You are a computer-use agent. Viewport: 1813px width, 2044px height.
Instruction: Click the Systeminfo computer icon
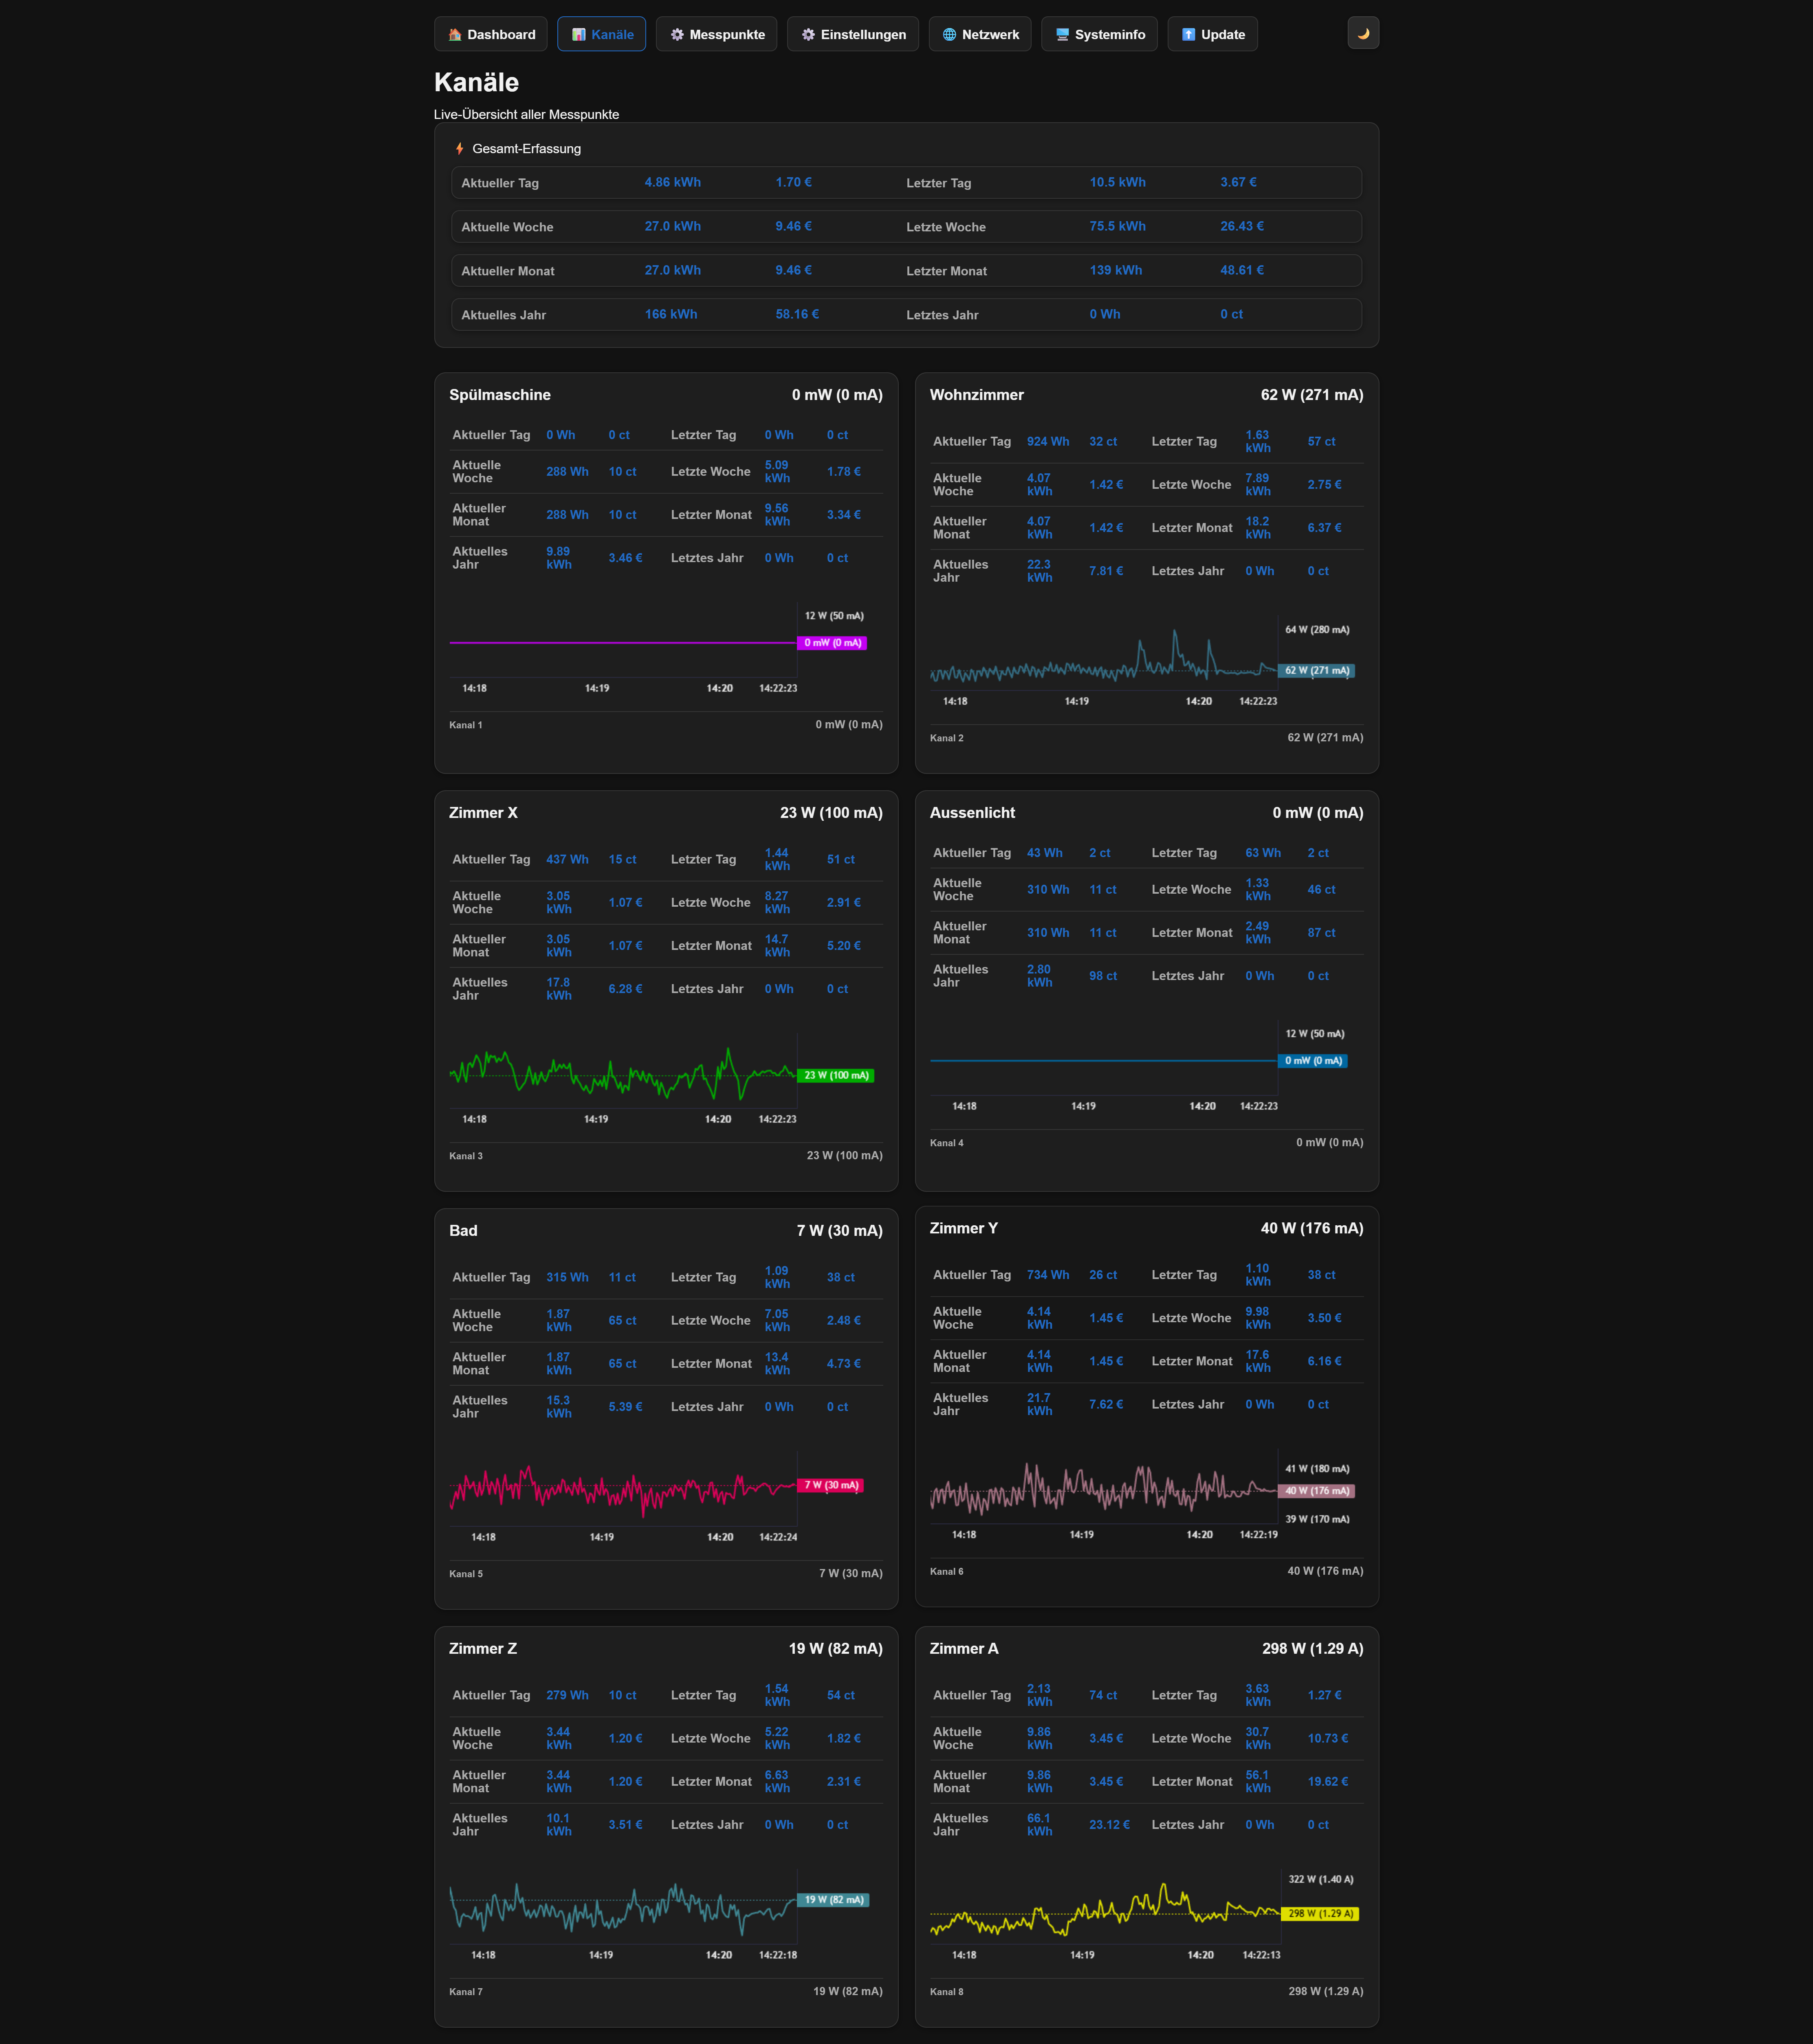coord(1062,34)
